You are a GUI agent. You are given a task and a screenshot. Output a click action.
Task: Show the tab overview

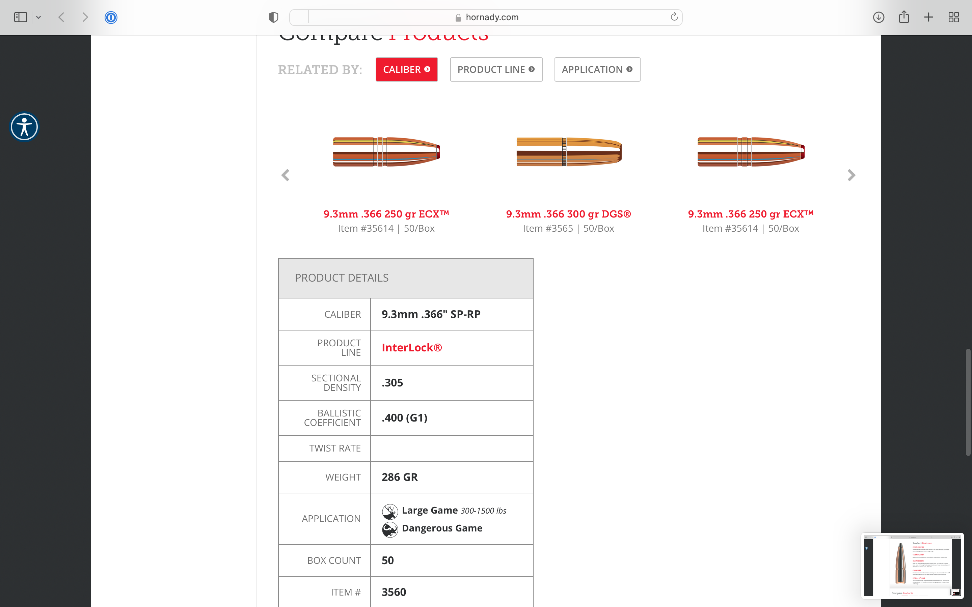click(x=953, y=17)
